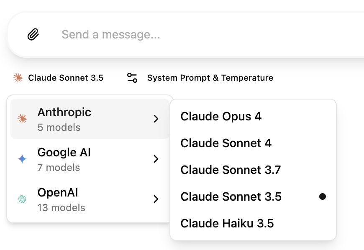364x250 pixels.
Task: Click the Google AI sparkle icon
Action: 22,159
